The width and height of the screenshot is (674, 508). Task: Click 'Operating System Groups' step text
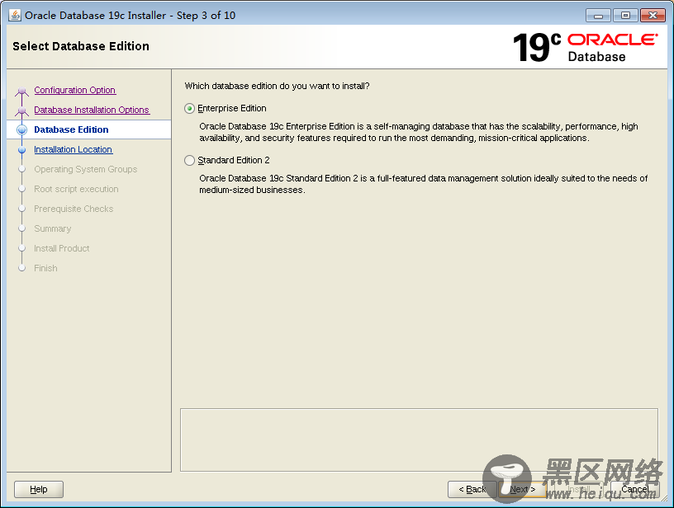(x=86, y=169)
